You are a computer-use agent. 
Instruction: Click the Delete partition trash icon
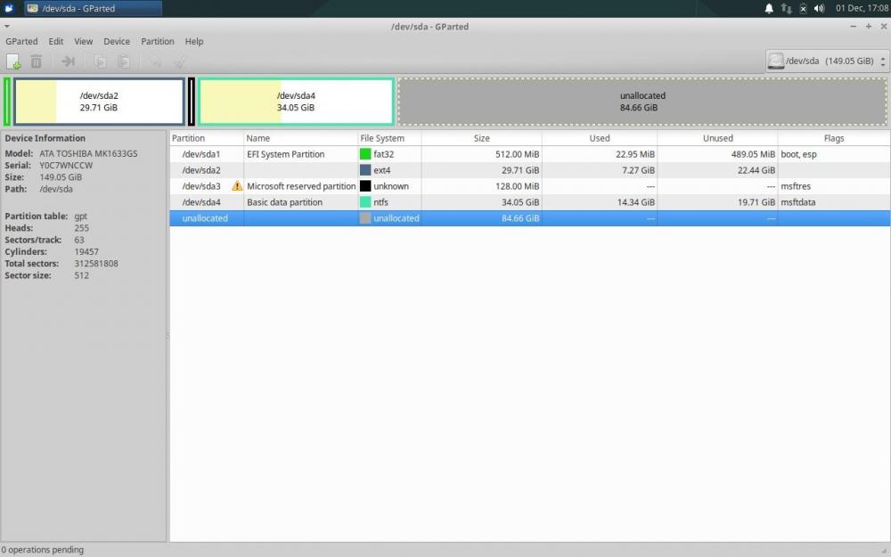tap(37, 61)
